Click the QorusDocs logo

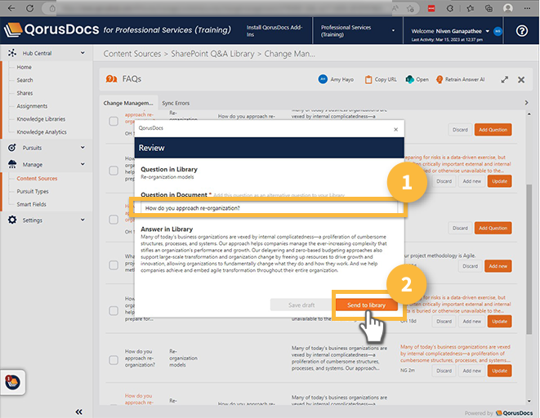[x=51, y=30]
